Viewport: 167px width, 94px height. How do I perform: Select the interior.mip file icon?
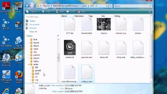tap(121, 24)
